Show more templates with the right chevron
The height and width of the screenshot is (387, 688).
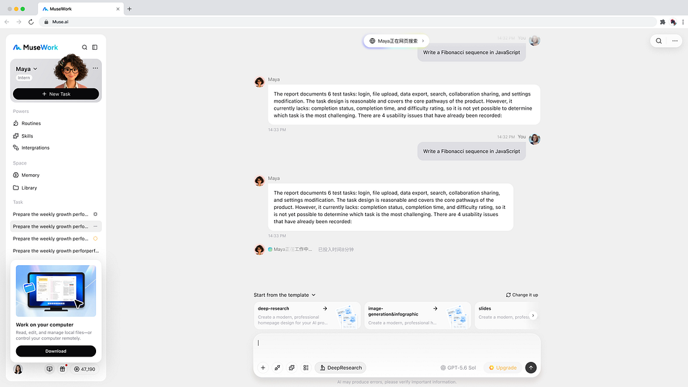tap(533, 315)
